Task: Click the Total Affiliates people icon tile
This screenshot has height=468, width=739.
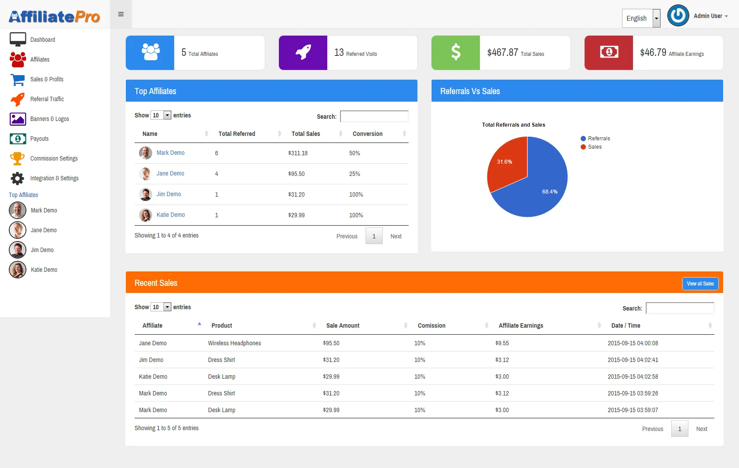Action: (x=150, y=52)
